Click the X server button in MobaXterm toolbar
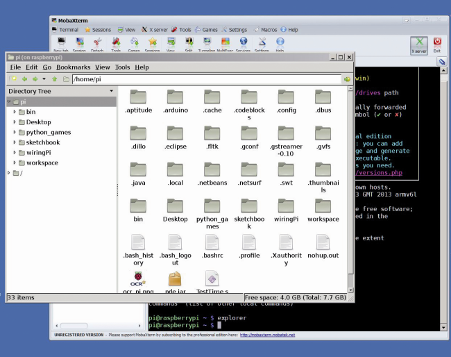Screen dimensions: 451x357 pyautogui.click(x=419, y=45)
